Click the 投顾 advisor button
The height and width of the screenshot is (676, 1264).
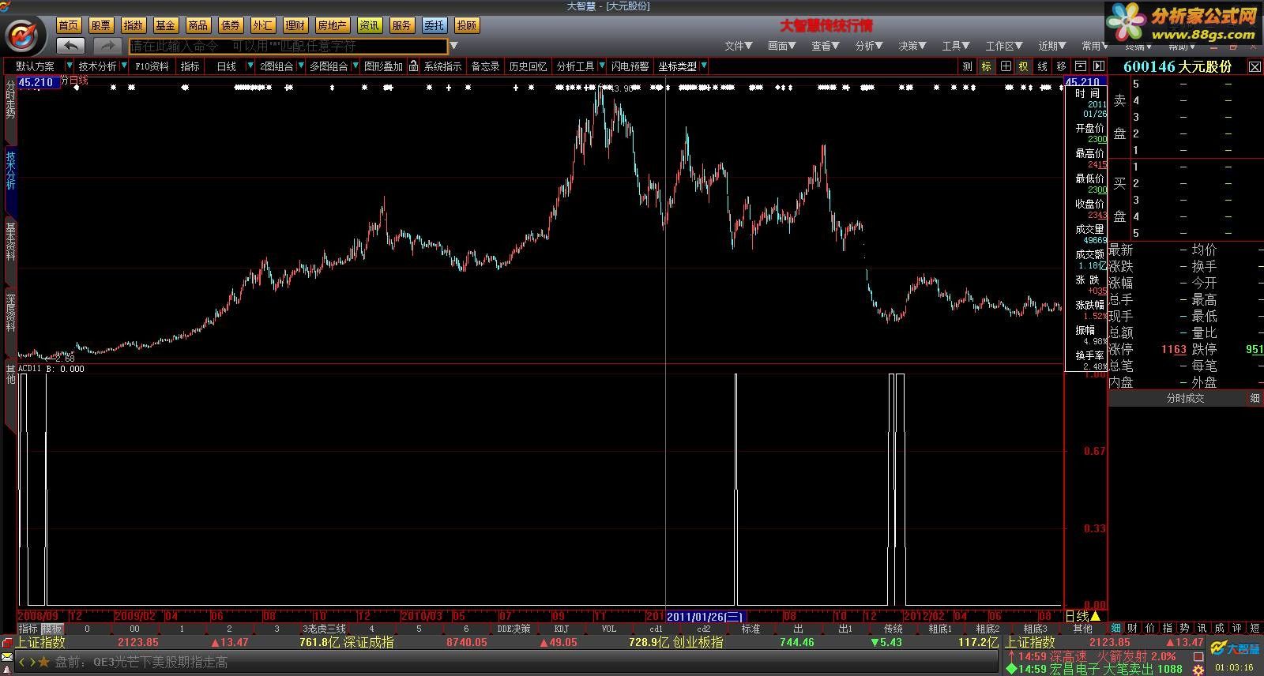(x=467, y=25)
